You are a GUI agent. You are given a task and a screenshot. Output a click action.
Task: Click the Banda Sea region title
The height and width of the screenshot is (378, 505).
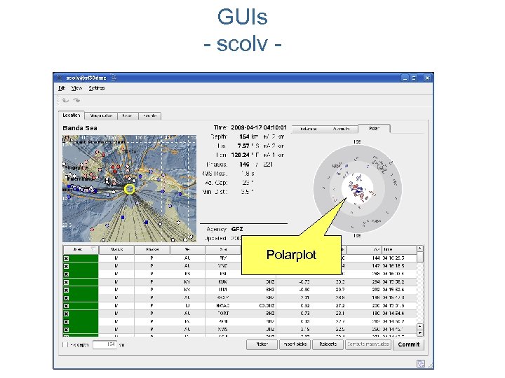tap(80, 128)
